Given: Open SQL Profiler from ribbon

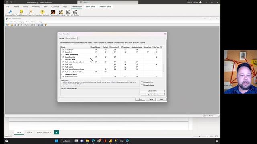Looking at the screenshot, I should click(x=75, y=13).
